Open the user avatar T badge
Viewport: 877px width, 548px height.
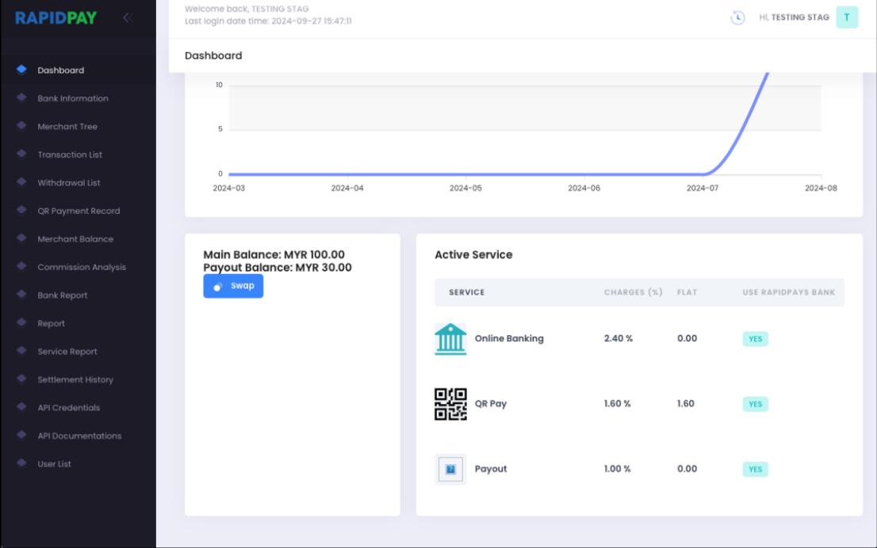[847, 17]
